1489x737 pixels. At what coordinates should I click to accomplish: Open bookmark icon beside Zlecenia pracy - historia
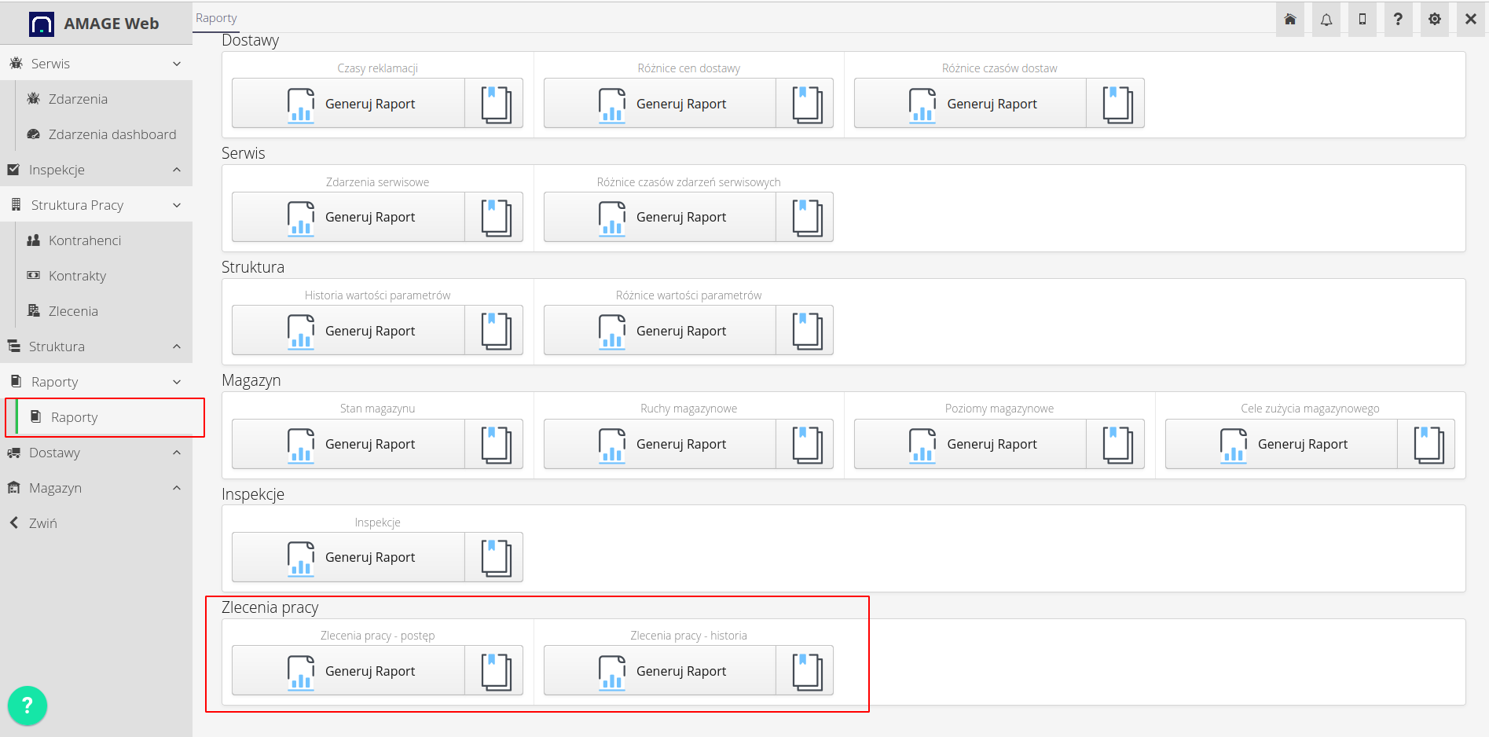pos(806,671)
